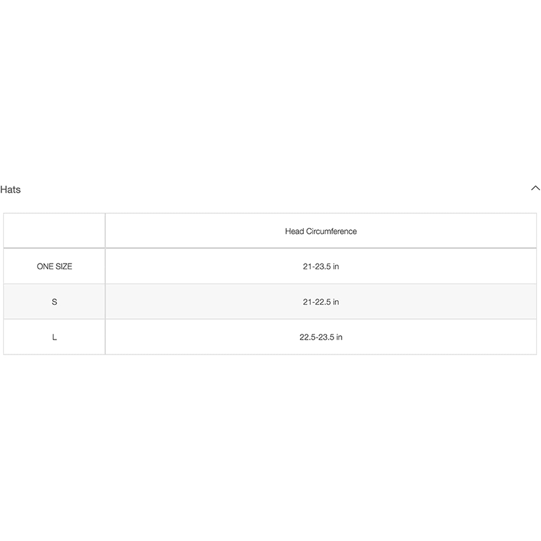Click the empty top-left table cell

click(54, 230)
